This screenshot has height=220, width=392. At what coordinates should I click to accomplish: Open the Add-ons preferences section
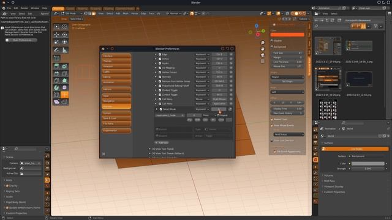click(116, 89)
